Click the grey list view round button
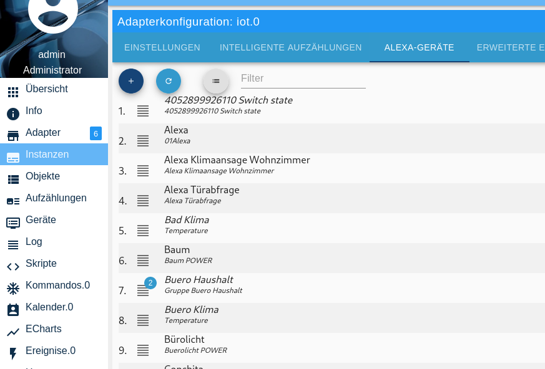 [x=216, y=81]
